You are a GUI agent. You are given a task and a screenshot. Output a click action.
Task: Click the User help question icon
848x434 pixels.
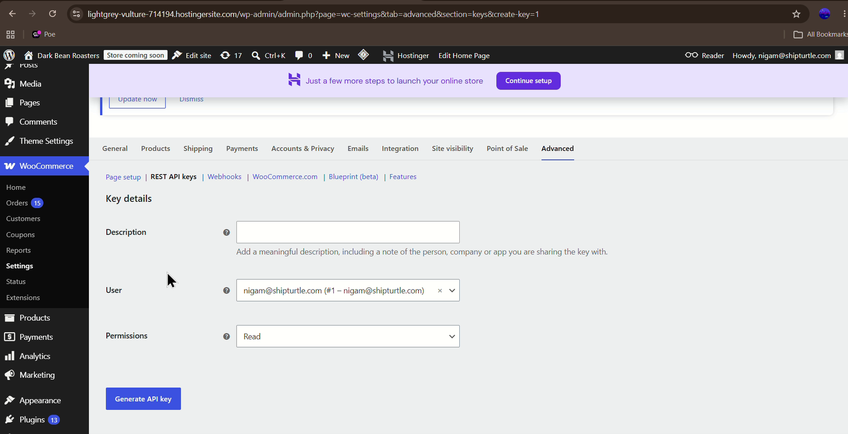point(226,291)
